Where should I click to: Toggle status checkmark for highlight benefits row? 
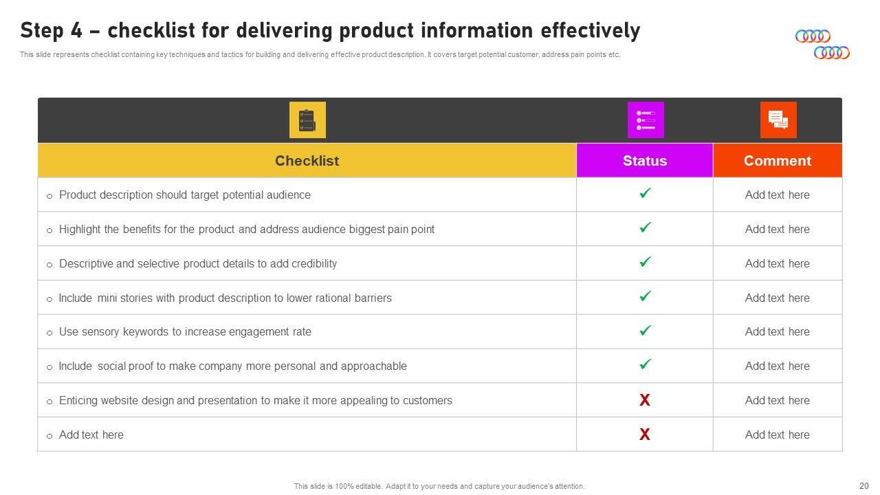pos(645,228)
